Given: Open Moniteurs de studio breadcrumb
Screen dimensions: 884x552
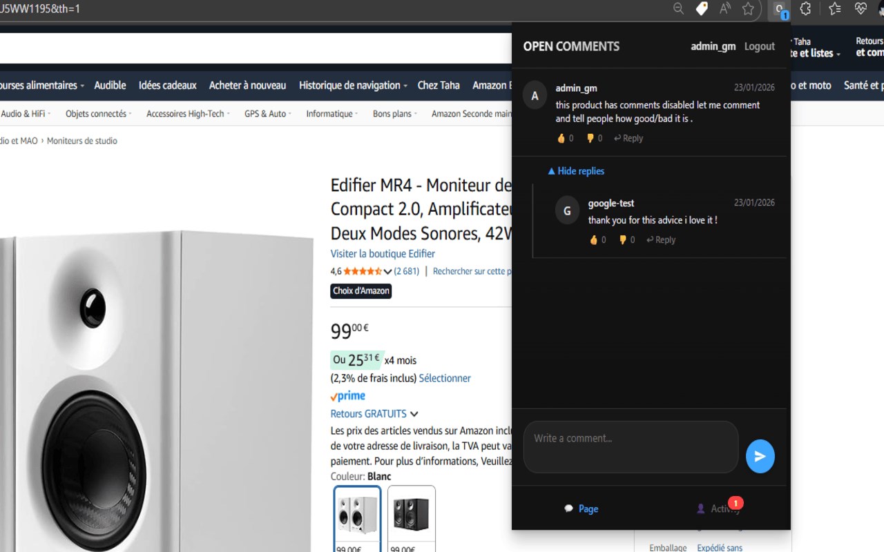Looking at the screenshot, I should click(x=82, y=141).
